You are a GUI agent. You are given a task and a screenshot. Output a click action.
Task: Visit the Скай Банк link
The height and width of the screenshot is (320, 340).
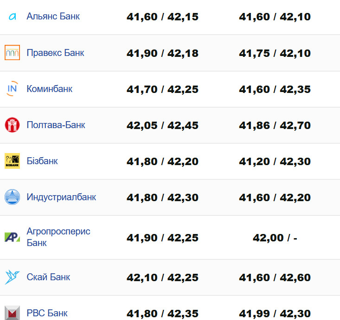48,277
